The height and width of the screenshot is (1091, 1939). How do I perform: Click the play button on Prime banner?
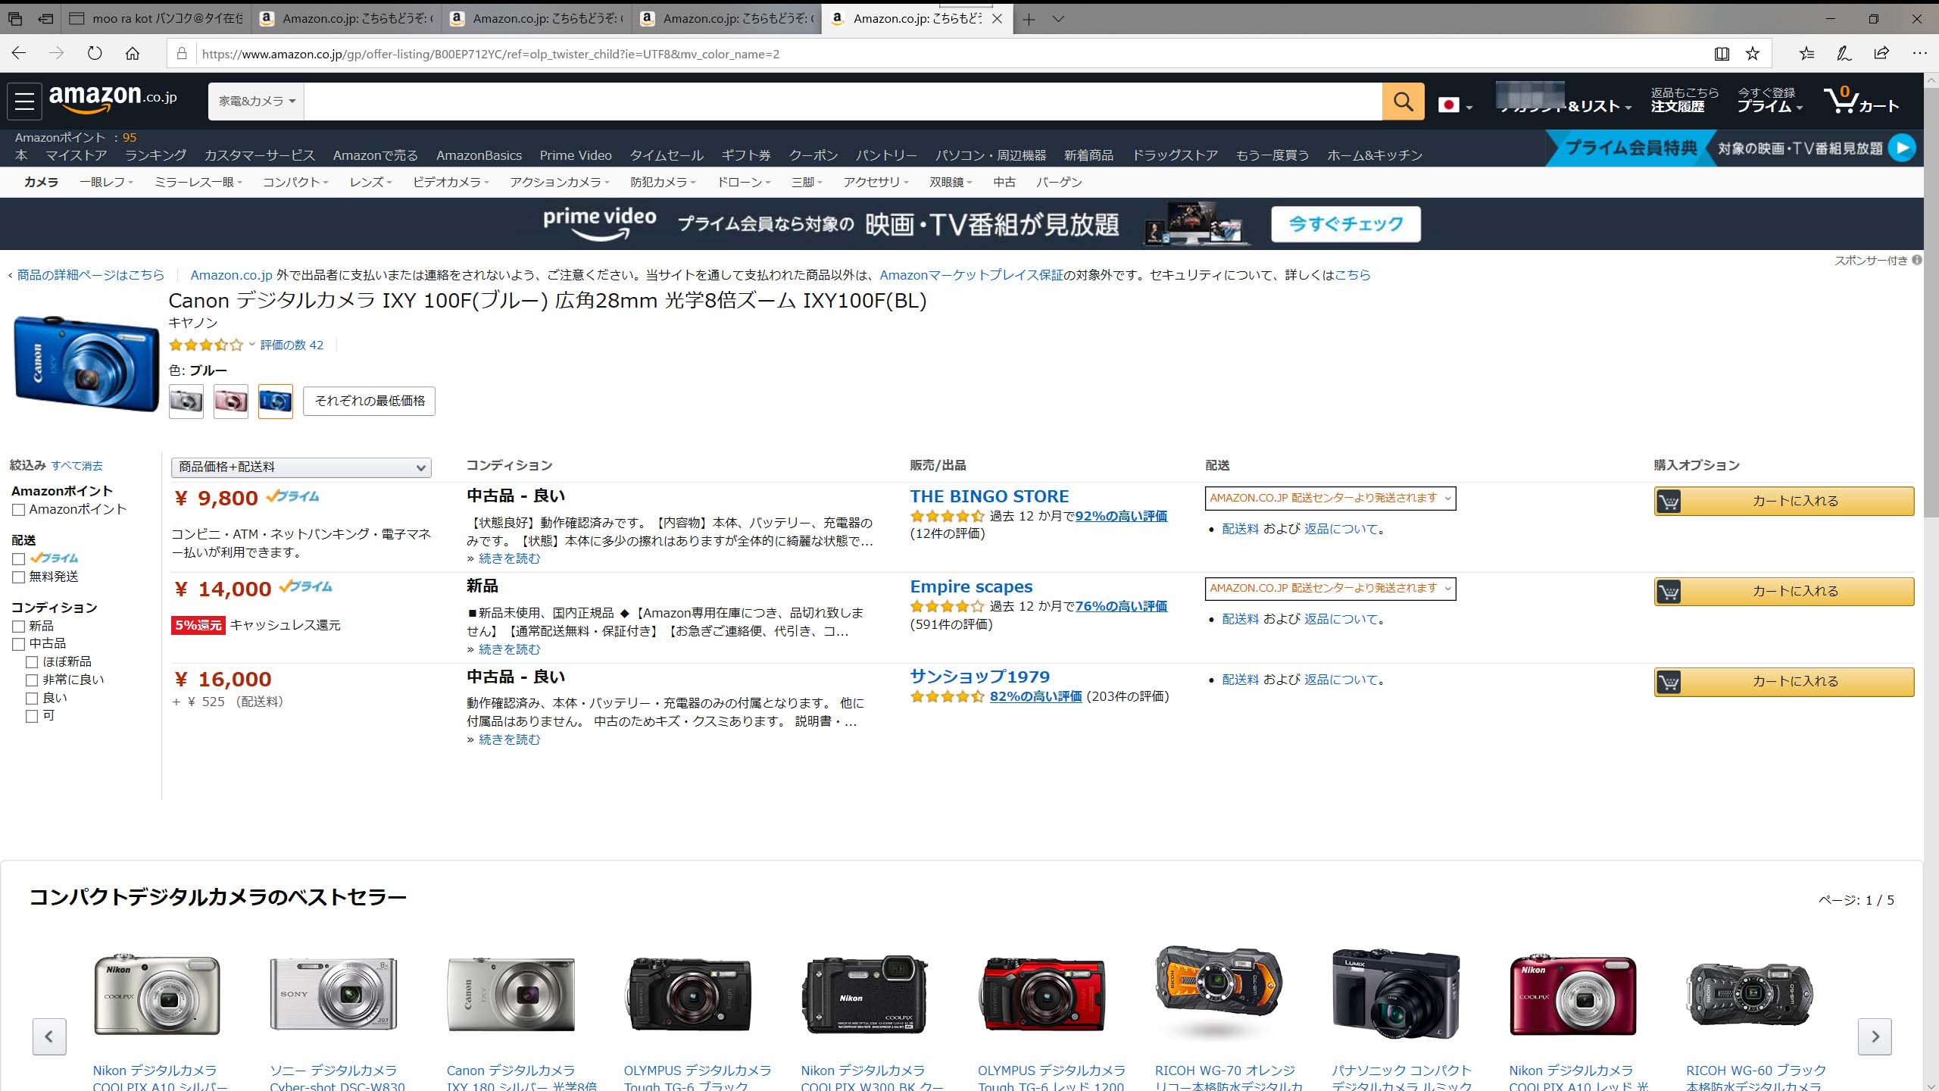[x=1901, y=148]
